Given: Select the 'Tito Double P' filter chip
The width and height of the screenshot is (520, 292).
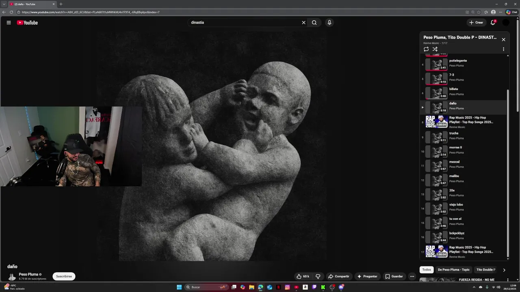Looking at the screenshot, I should coord(485,270).
